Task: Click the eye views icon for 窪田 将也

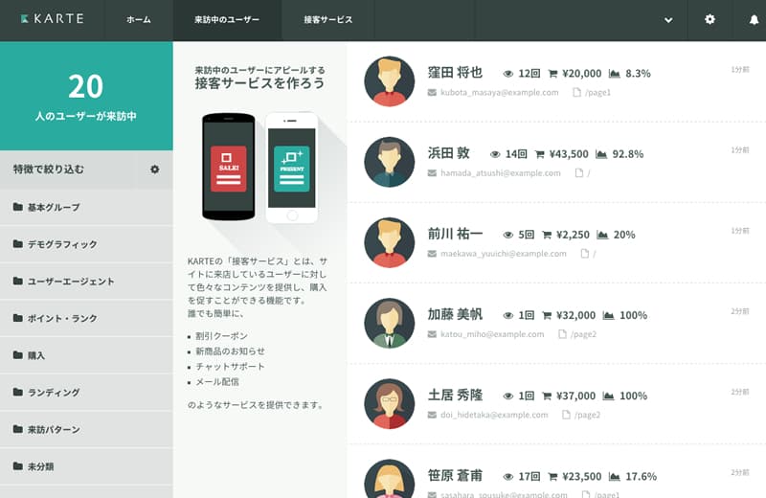Action: [508, 74]
